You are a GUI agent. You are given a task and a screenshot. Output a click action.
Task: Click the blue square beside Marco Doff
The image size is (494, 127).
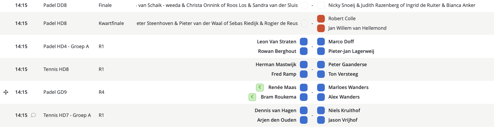point(321,42)
